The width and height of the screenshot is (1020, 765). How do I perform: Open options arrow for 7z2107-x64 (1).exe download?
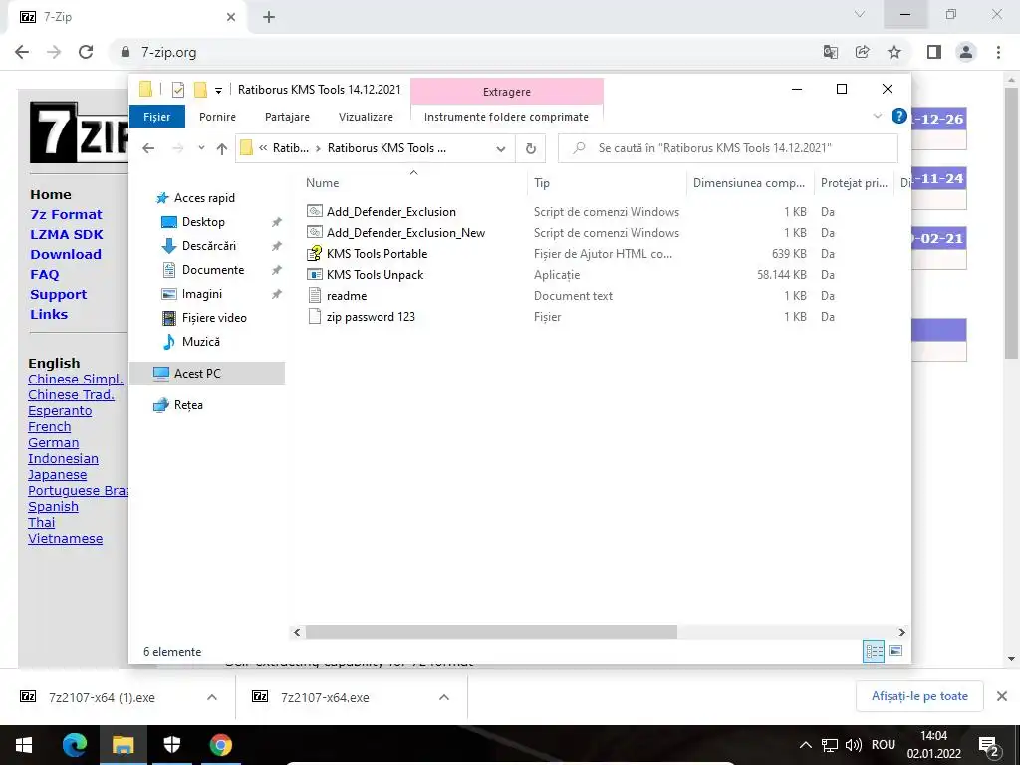212,697
